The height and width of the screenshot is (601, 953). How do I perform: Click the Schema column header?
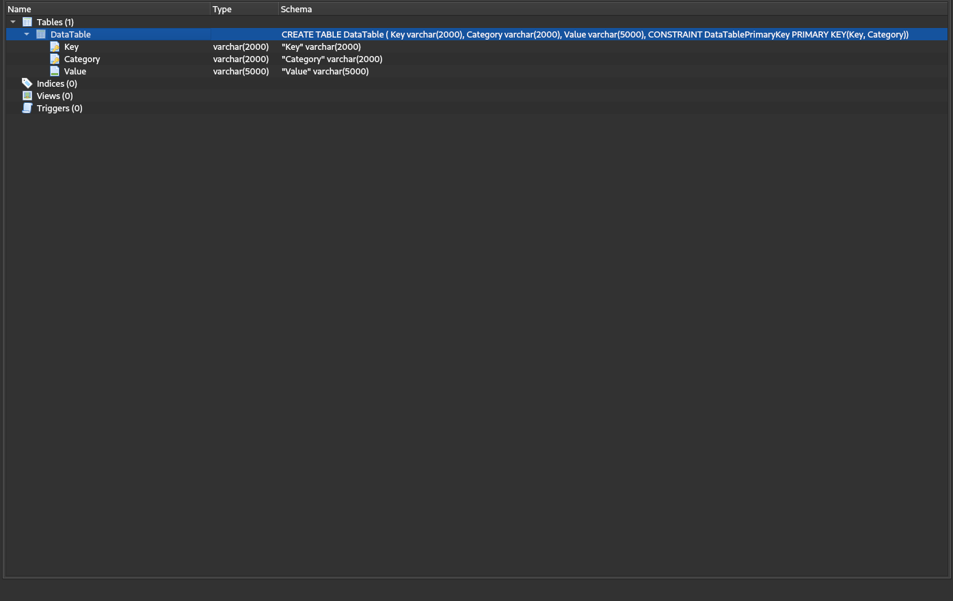point(296,9)
